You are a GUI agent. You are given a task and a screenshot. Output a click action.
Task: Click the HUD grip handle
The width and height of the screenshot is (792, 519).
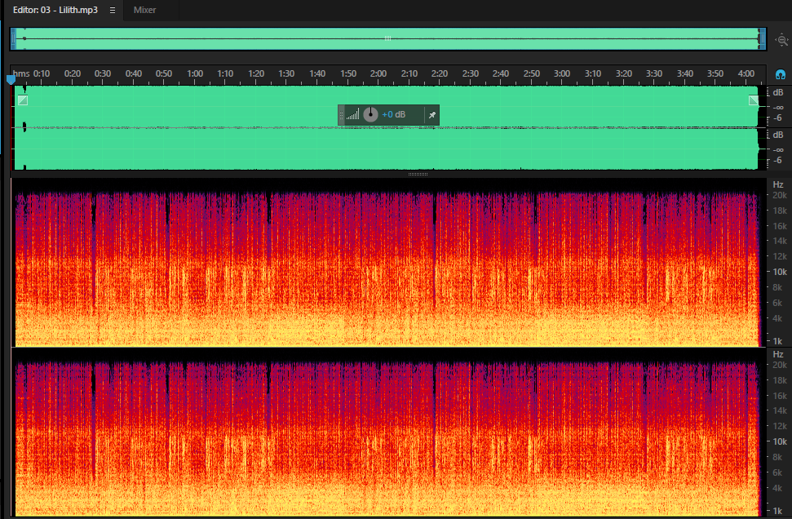342,115
